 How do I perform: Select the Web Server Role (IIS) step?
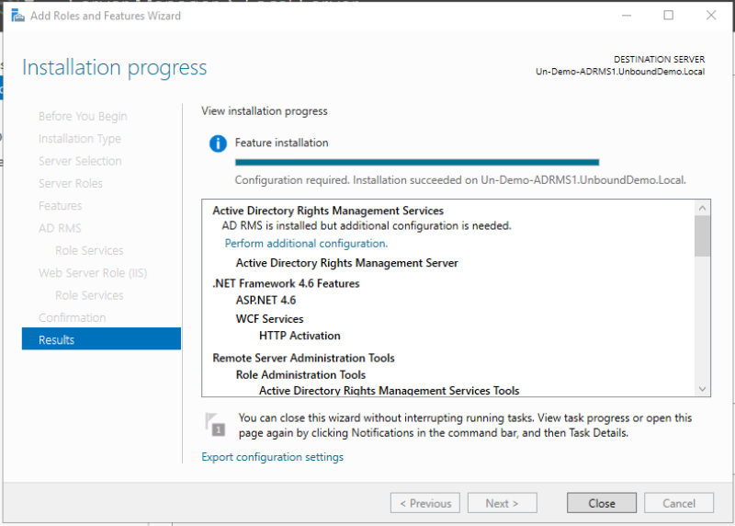pos(93,273)
